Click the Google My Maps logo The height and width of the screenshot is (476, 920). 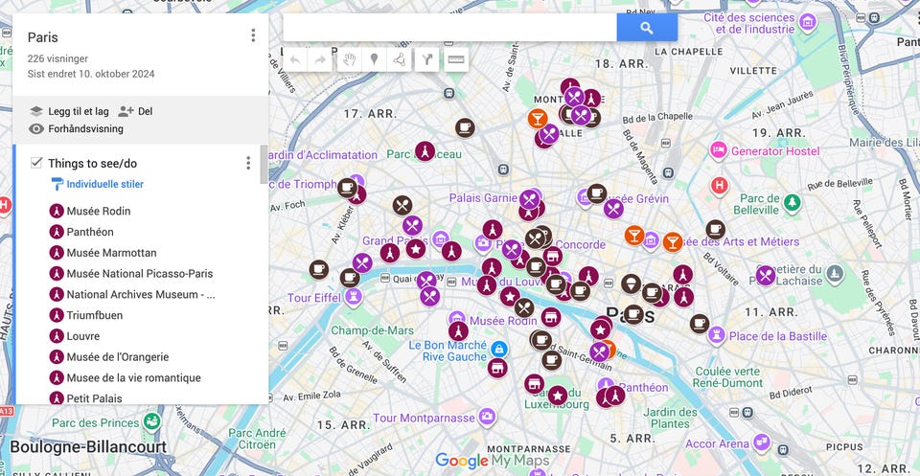point(493,461)
